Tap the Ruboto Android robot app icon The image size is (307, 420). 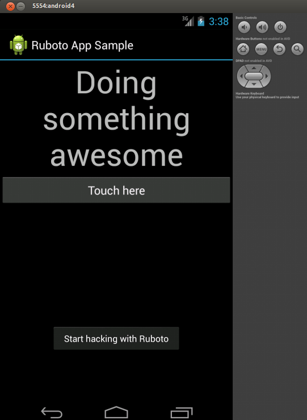tap(18, 45)
